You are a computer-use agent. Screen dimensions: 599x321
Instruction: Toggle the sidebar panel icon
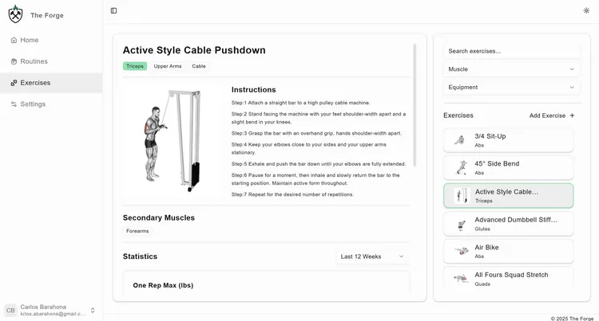[x=113, y=10]
